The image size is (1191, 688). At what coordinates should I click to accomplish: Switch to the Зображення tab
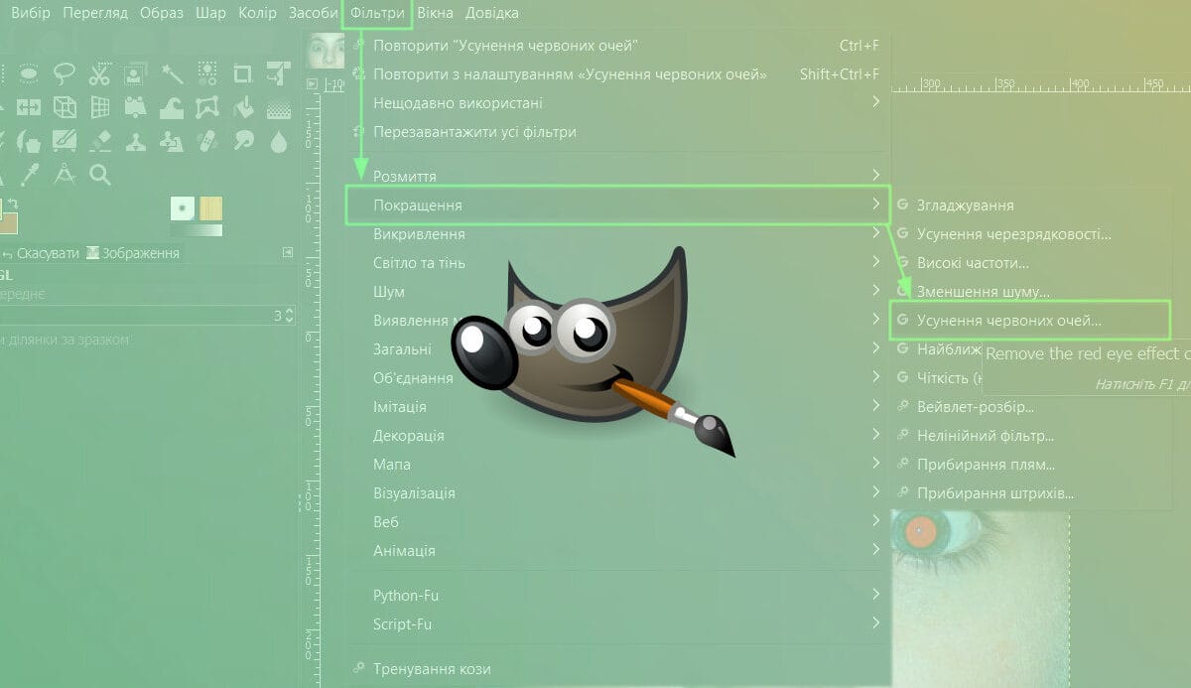133,253
